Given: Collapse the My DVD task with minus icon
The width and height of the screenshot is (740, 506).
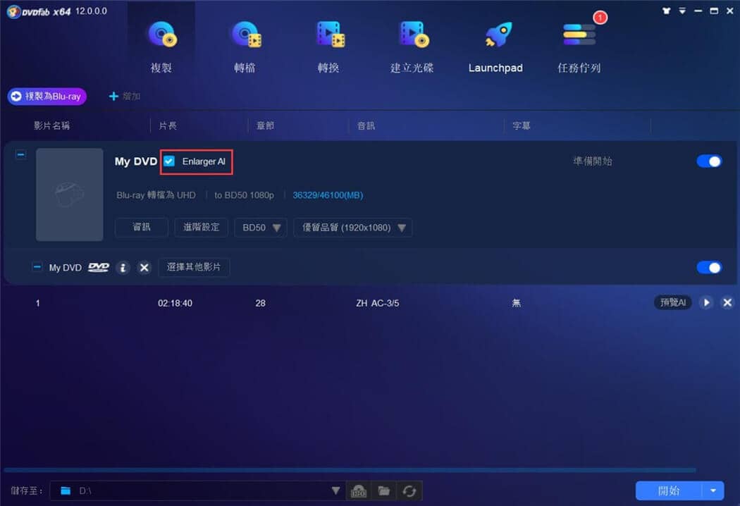Looking at the screenshot, I should coord(20,154).
